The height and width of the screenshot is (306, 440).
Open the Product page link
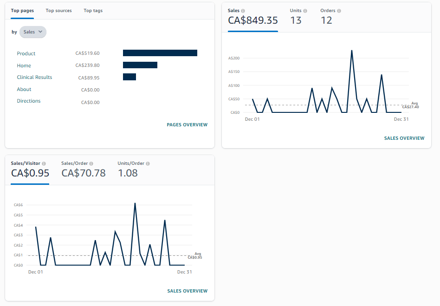tap(26, 53)
